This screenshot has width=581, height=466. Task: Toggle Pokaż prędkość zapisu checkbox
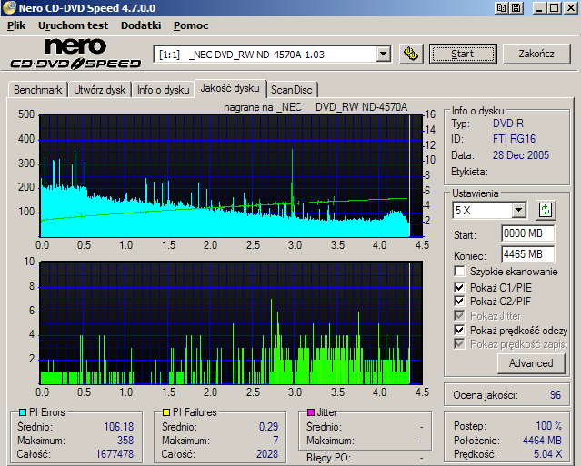click(x=459, y=344)
